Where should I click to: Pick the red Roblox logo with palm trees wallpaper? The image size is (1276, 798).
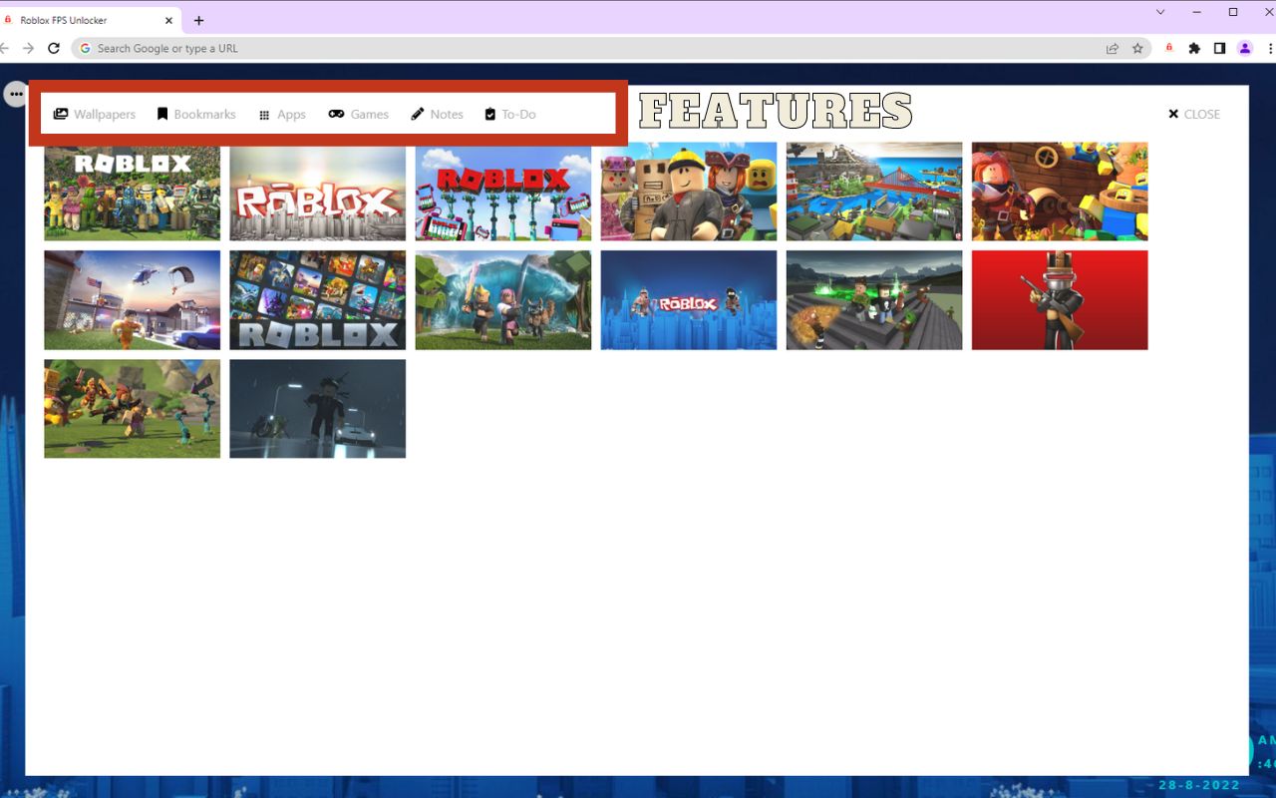pos(503,192)
